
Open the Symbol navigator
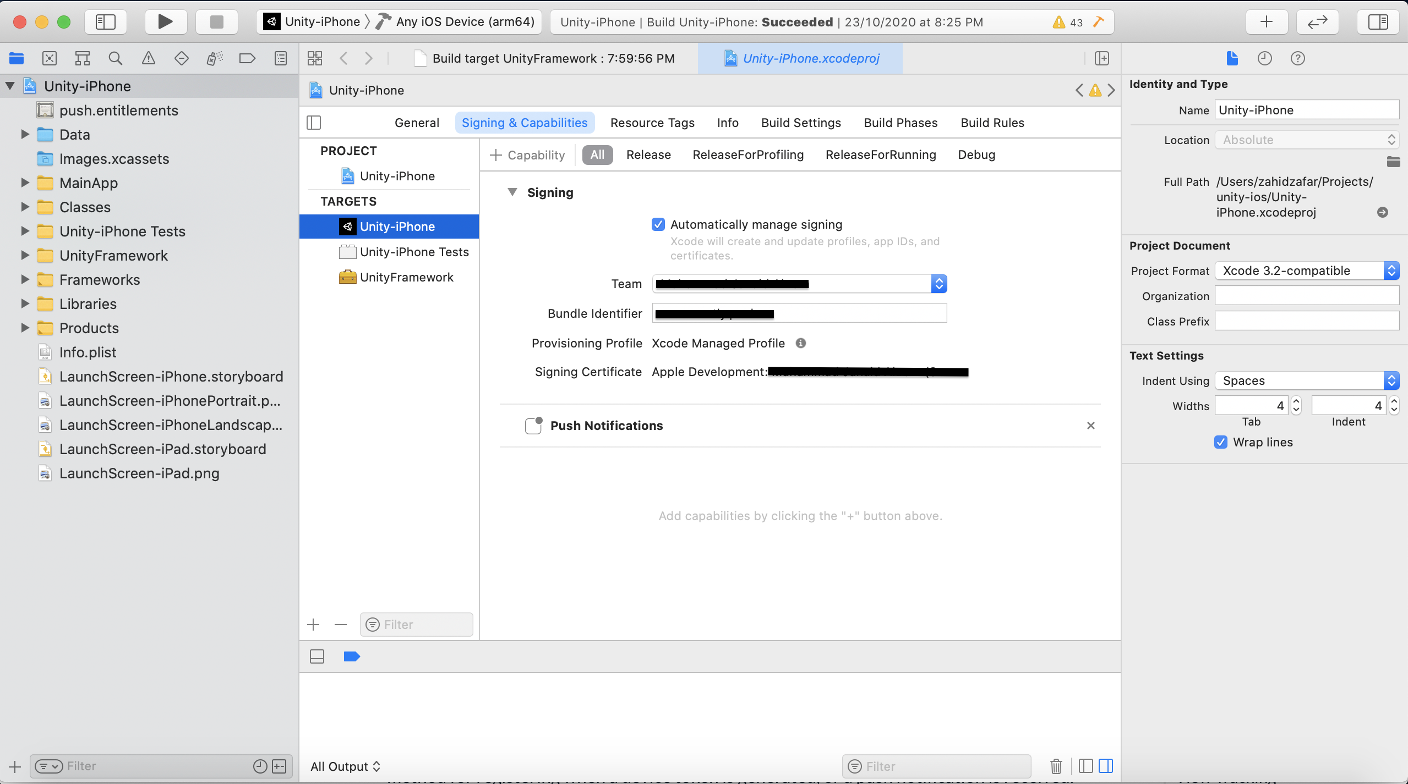pos(83,58)
